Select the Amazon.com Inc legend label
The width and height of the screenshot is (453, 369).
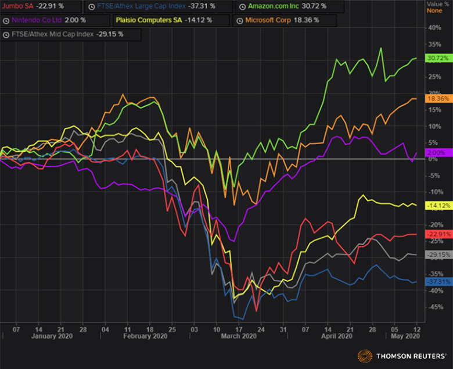tap(274, 6)
